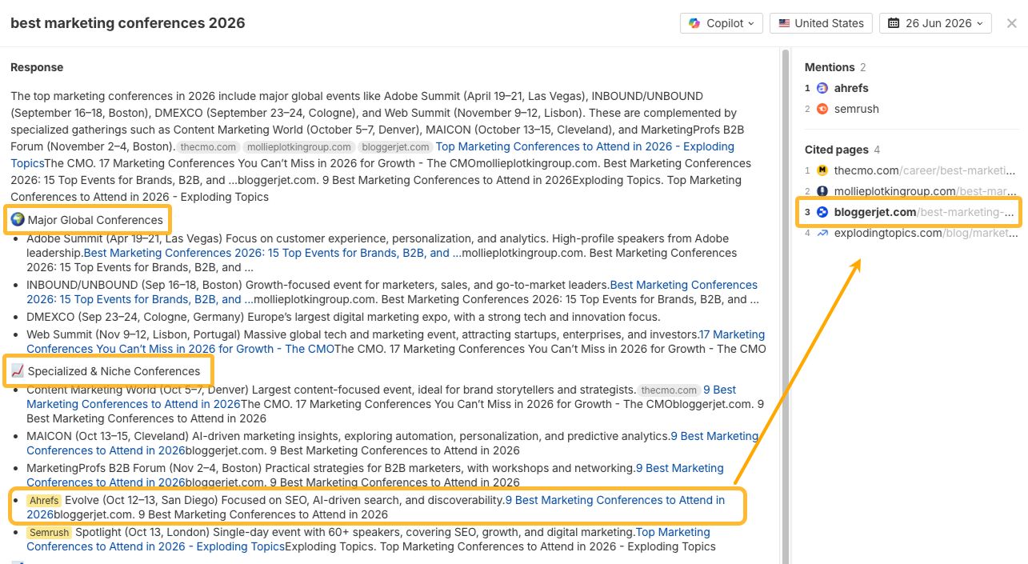1028x564 pixels.
Task: Click the best marketing conferences 2026 title
Action: tap(128, 23)
